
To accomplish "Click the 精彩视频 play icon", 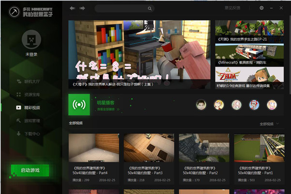I will (18, 108).
